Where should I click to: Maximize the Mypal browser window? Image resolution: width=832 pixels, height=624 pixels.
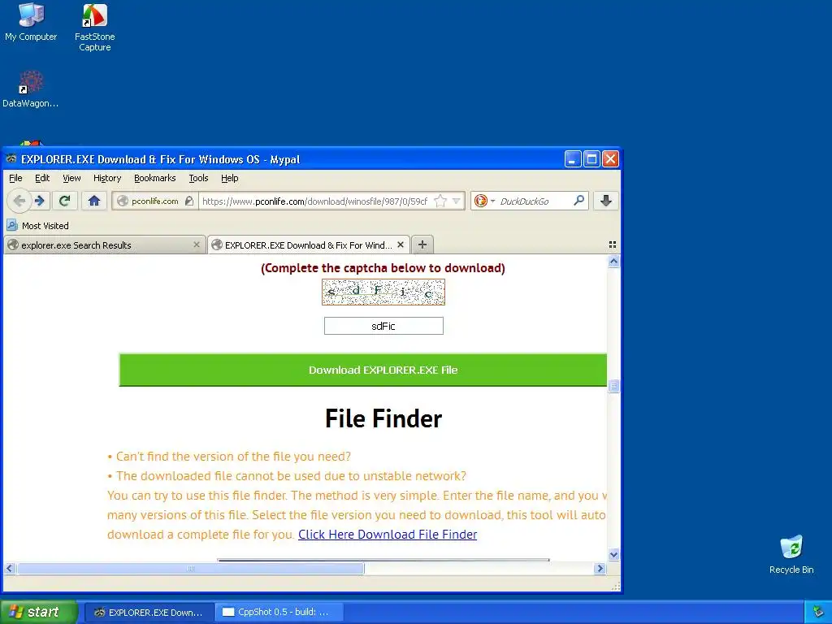(x=591, y=158)
